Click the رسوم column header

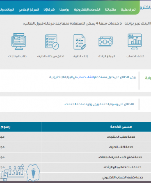(x=5, y=127)
